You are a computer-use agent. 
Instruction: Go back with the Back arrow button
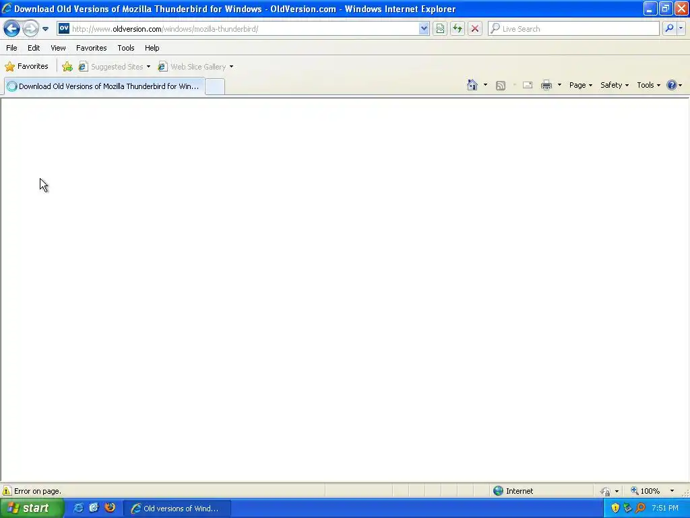pyautogui.click(x=12, y=28)
